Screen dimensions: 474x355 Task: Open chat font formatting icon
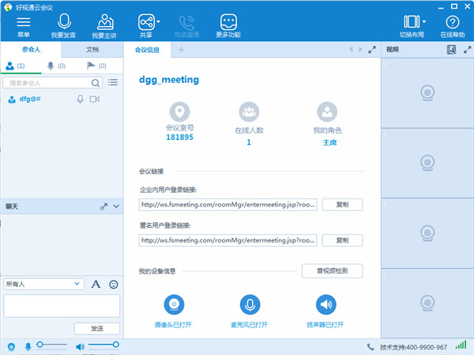pyautogui.click(x=96, y=284)
